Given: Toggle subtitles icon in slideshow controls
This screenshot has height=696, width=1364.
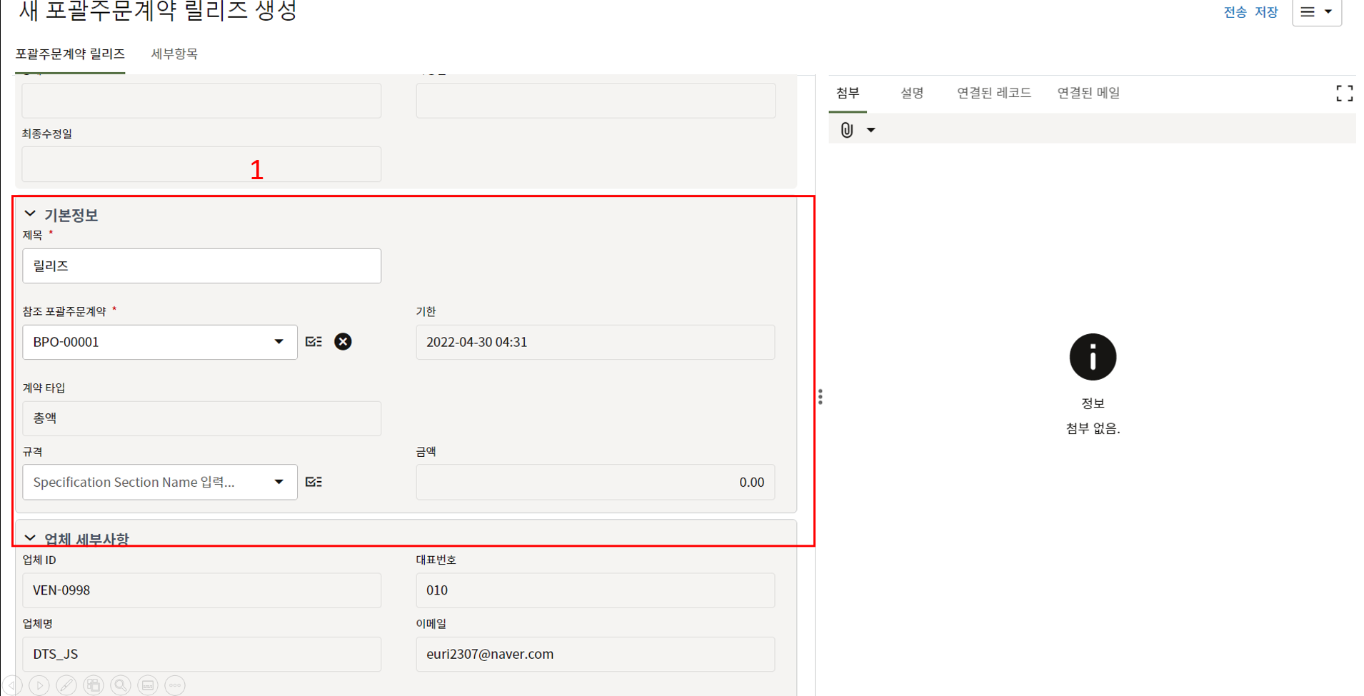Looking at the screenshot, I should [x=148, y=685].
